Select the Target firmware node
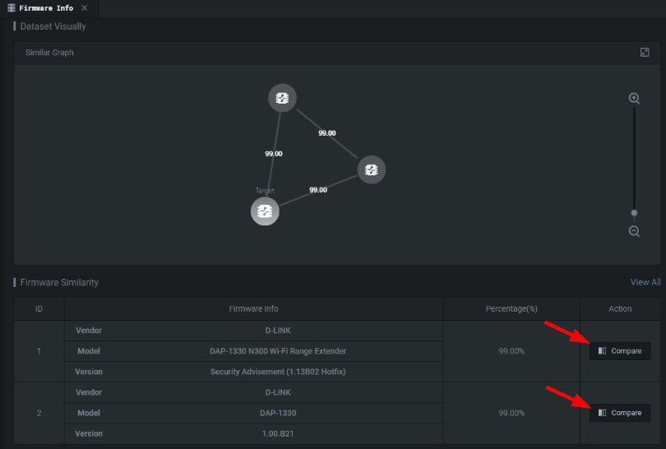The height and width of the screenshot is (449, 666). [265, 211]
